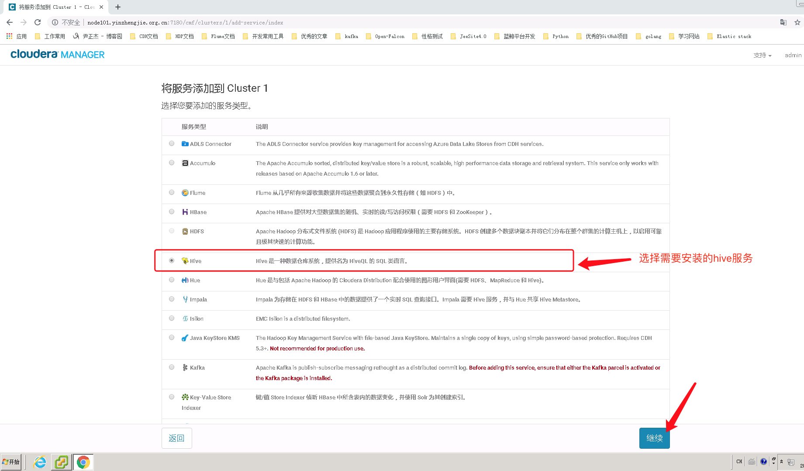Click the 返回 button
804x471 pixels.
(176, 438)
